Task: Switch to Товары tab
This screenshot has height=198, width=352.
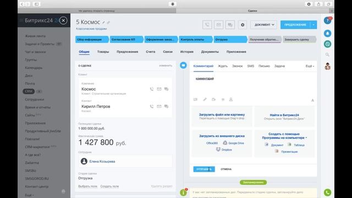Action: (103, 52)
